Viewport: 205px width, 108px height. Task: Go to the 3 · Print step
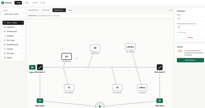[35, 3]
